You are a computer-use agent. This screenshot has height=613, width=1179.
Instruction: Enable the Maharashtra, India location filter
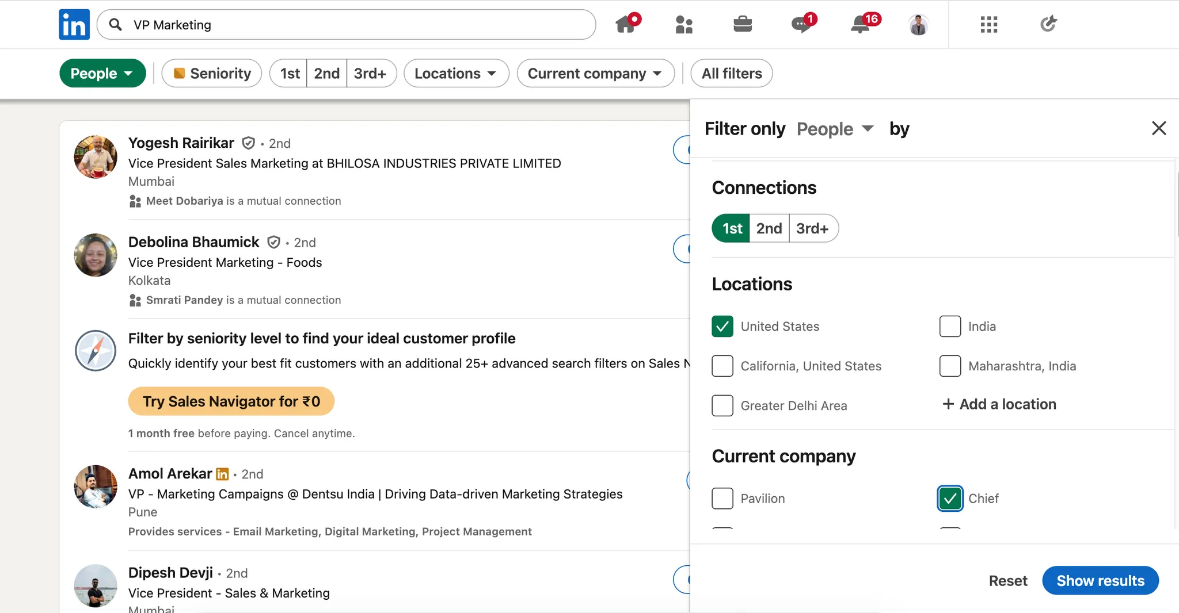coord(949,366)
